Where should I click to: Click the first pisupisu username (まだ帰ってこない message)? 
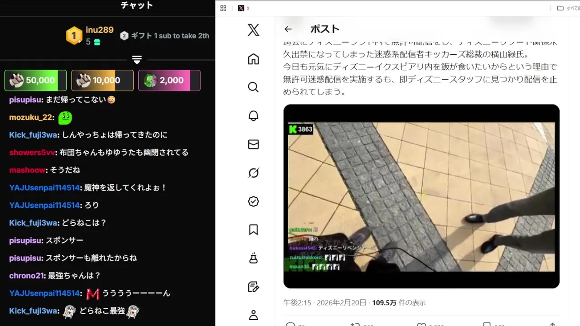[x=26, y=100]
